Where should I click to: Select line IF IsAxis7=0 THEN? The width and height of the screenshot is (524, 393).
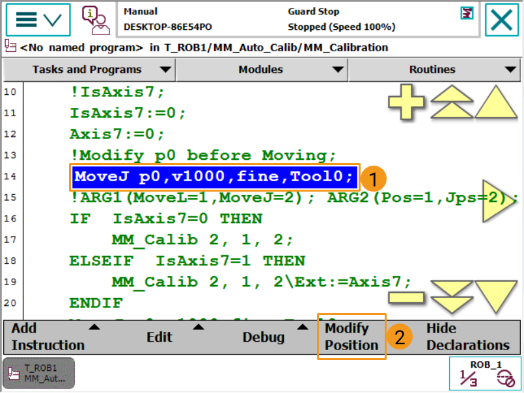tap(166, 219)
